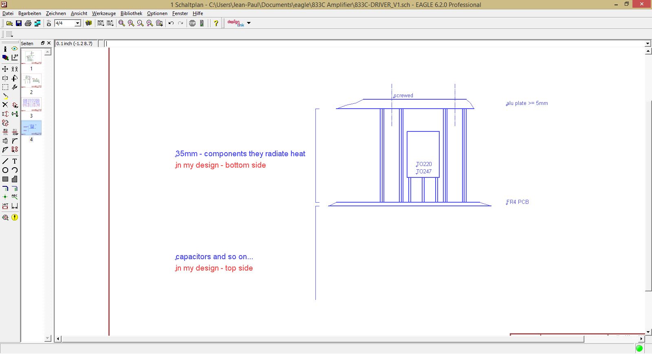
Task: Select the Wire line drawing tool
Action: tap(5, 161)
